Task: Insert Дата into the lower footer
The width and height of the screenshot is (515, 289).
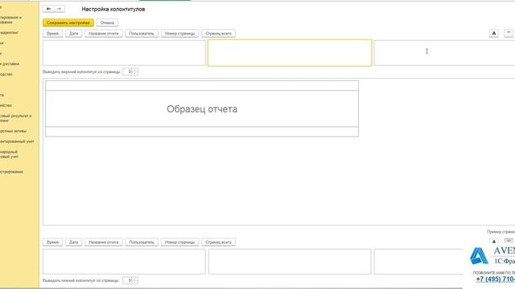Action: [x=73, y=242]
